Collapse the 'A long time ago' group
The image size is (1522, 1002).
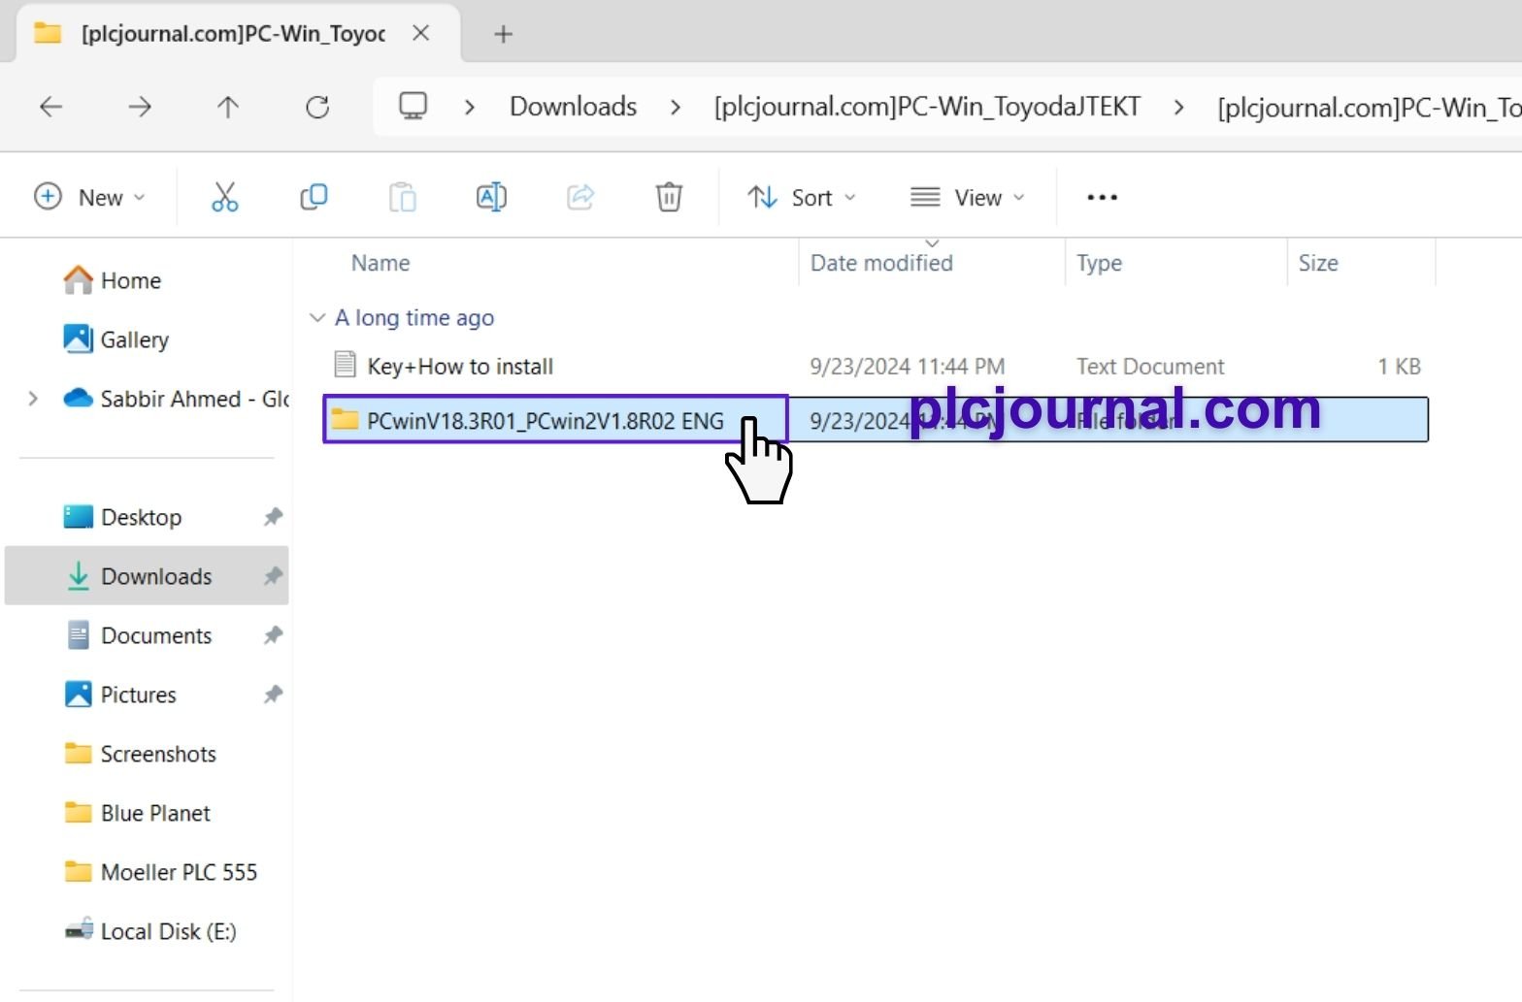316,318
